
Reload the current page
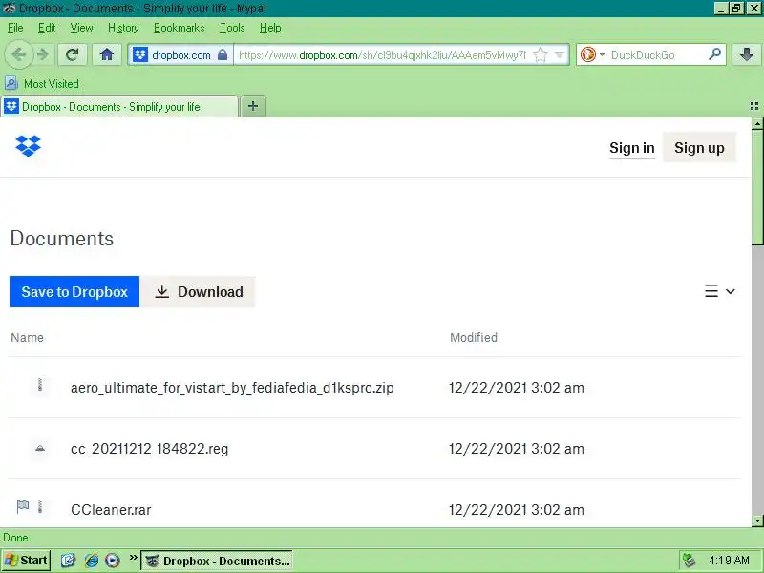click(x=73, y=54)
